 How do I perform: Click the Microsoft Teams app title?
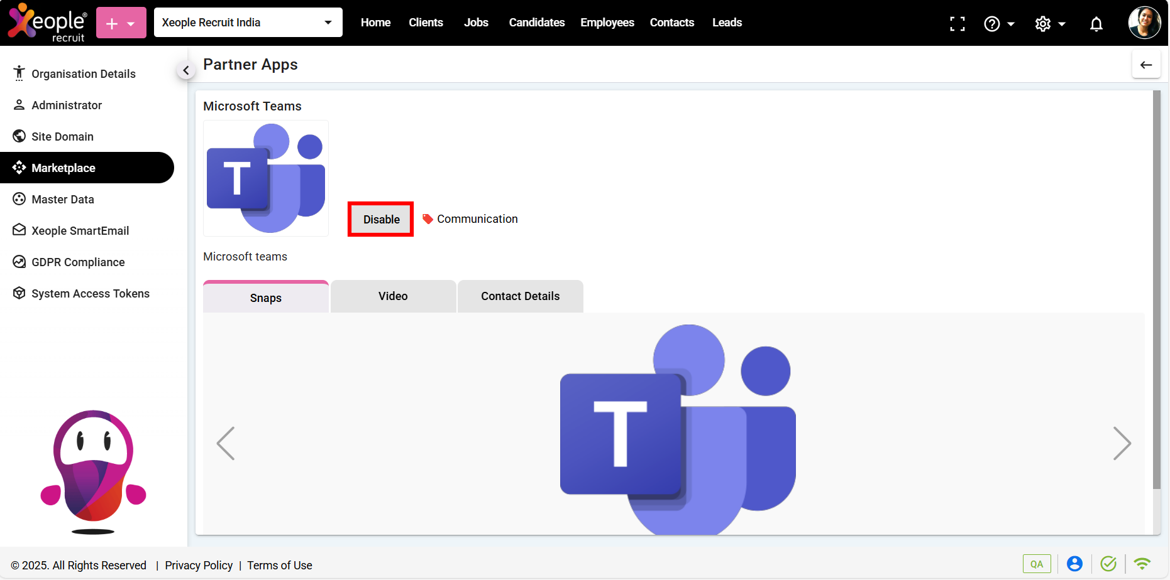252,106
